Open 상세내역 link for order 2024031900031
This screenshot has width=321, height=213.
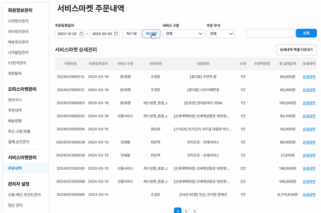pos(309,116)
